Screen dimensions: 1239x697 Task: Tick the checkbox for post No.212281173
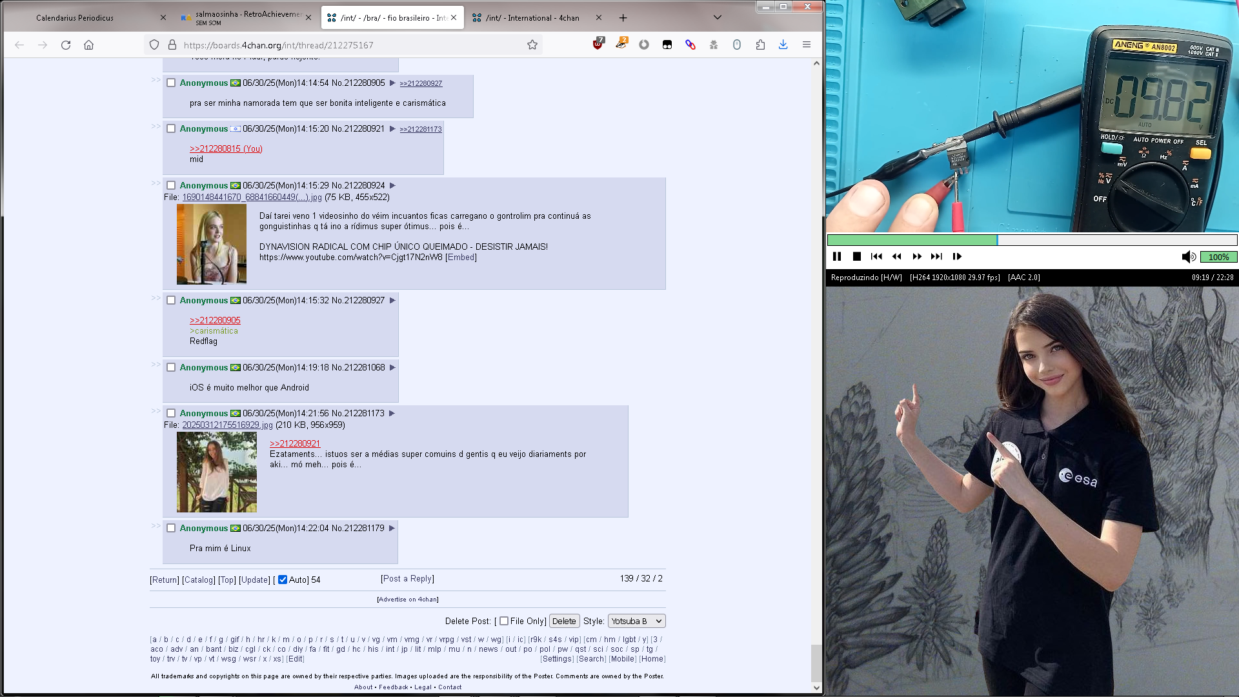[x=171, y=413]
